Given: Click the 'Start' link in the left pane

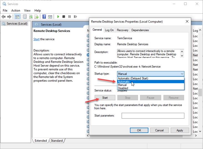Looking at the screenshot, I should (x=36, y=39).
